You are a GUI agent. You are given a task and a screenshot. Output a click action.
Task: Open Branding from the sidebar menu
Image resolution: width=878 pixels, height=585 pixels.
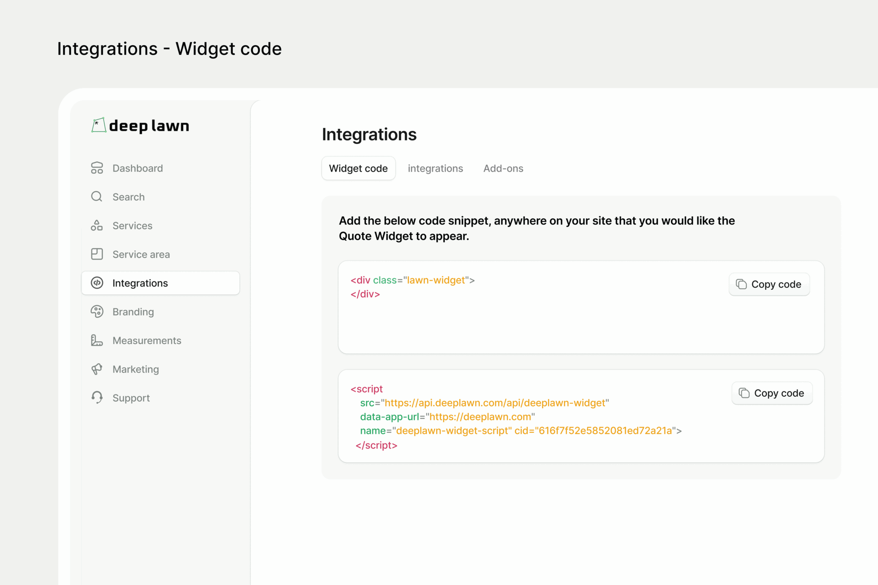(133, 312)
